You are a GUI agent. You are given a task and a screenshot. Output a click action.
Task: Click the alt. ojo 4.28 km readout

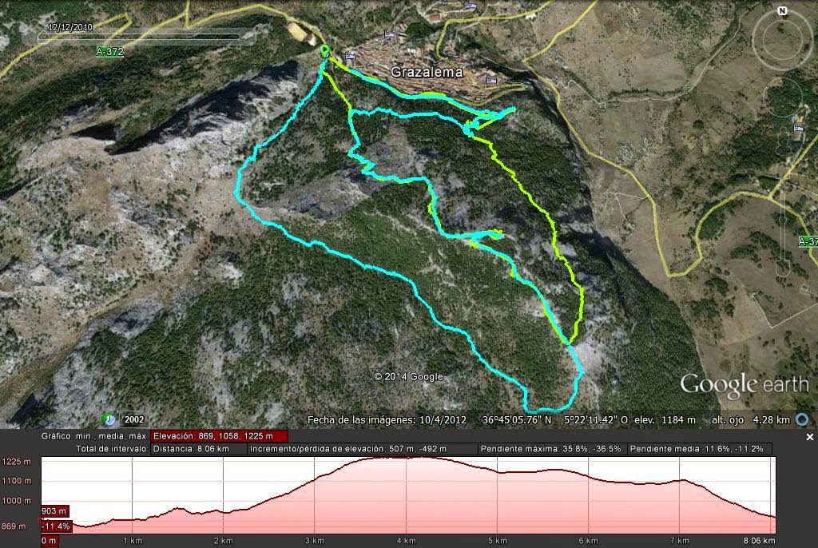[x=751, y=419]
